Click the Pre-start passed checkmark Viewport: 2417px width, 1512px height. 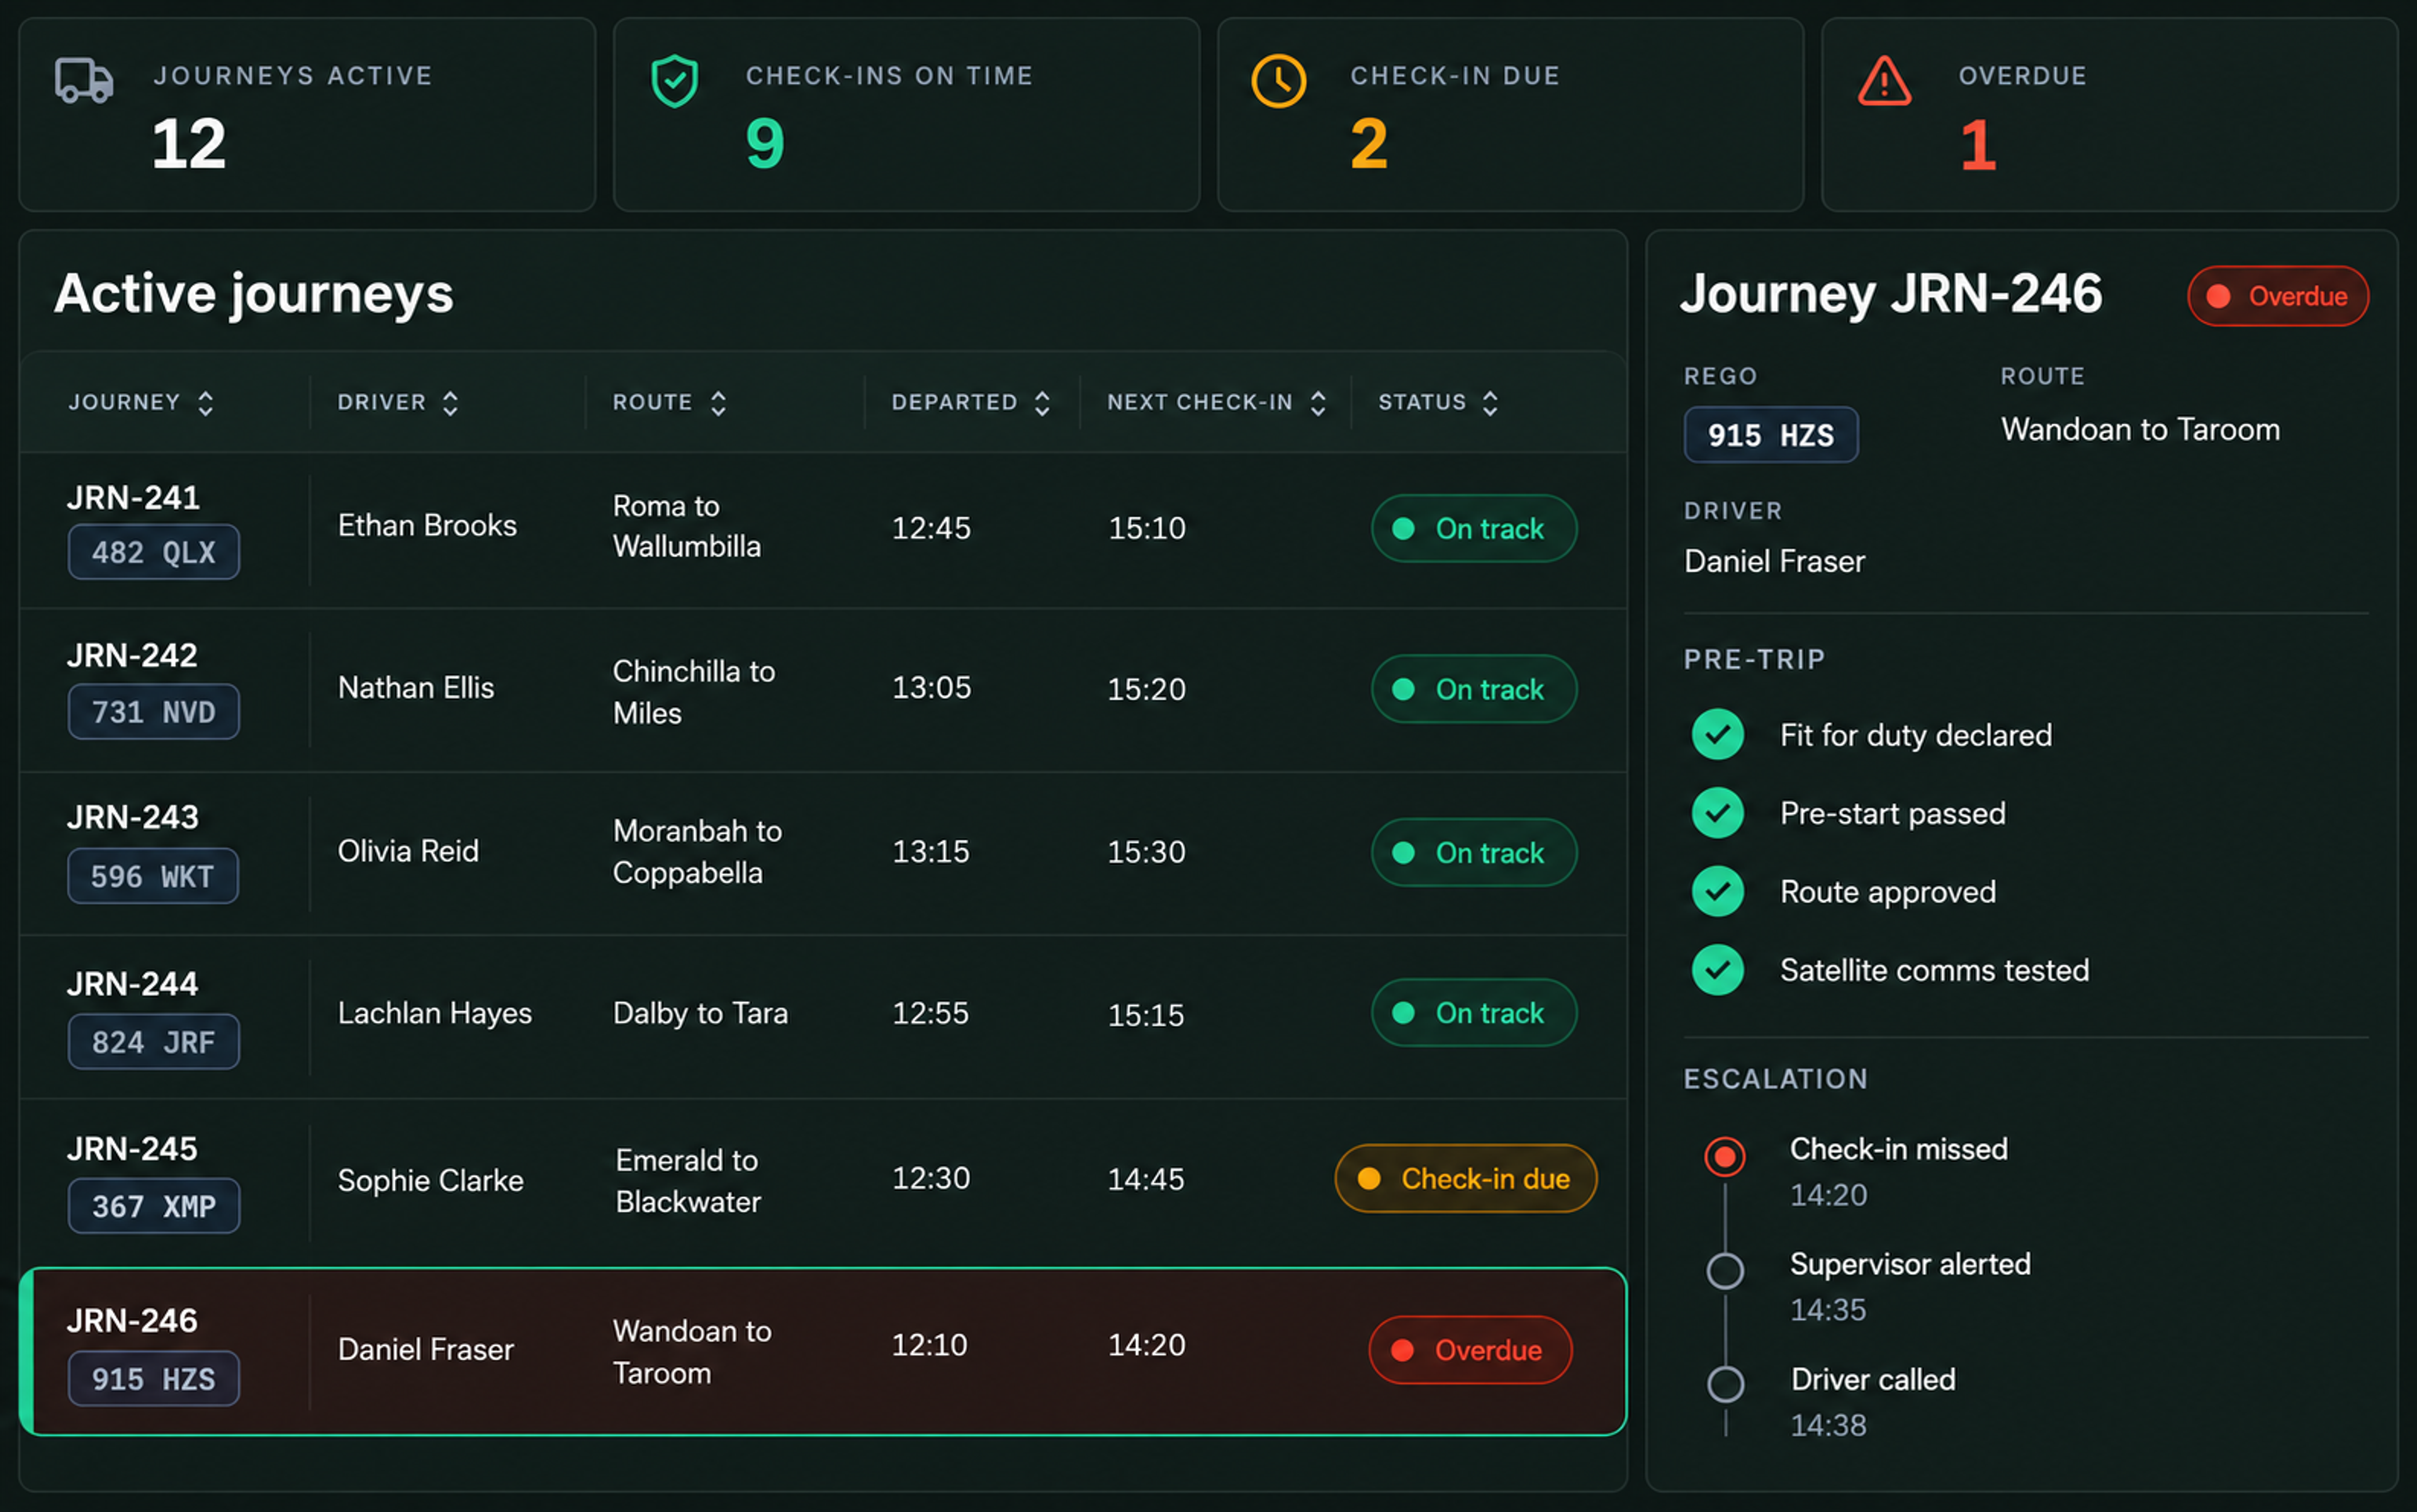tap(1718, 813)
